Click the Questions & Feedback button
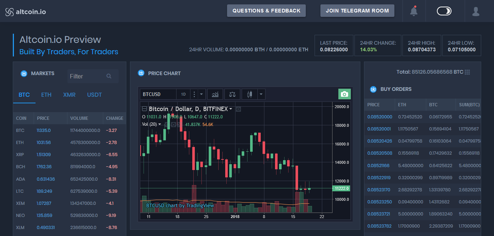 pyautogui.click(x=266, y=11)
